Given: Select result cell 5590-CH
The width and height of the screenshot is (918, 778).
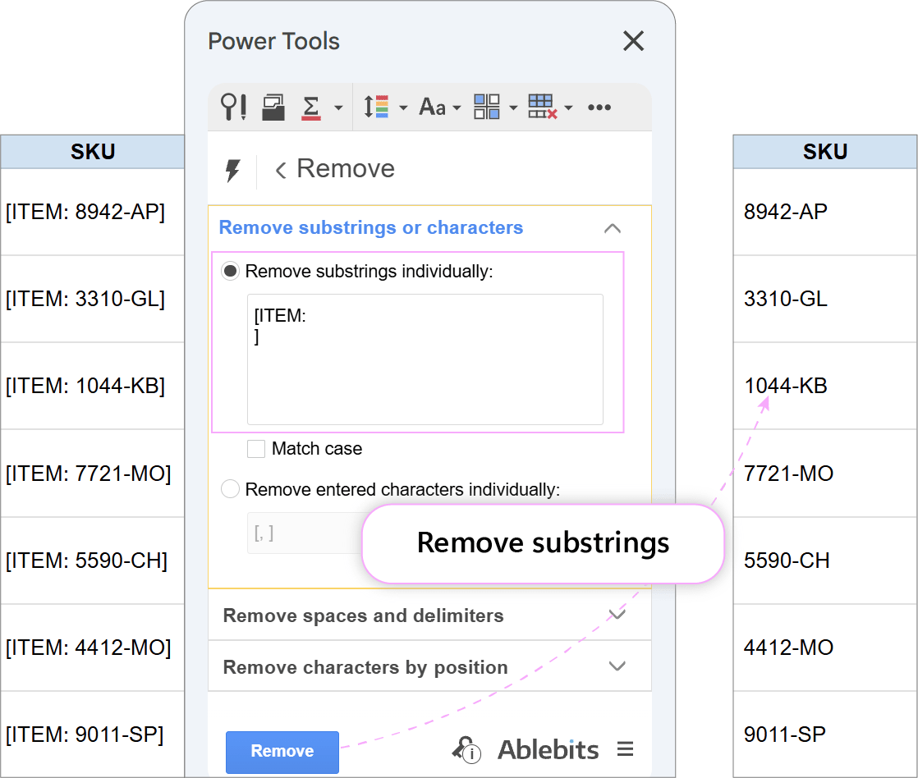Looking at the screenshot, I should click(x=825, y=561).
